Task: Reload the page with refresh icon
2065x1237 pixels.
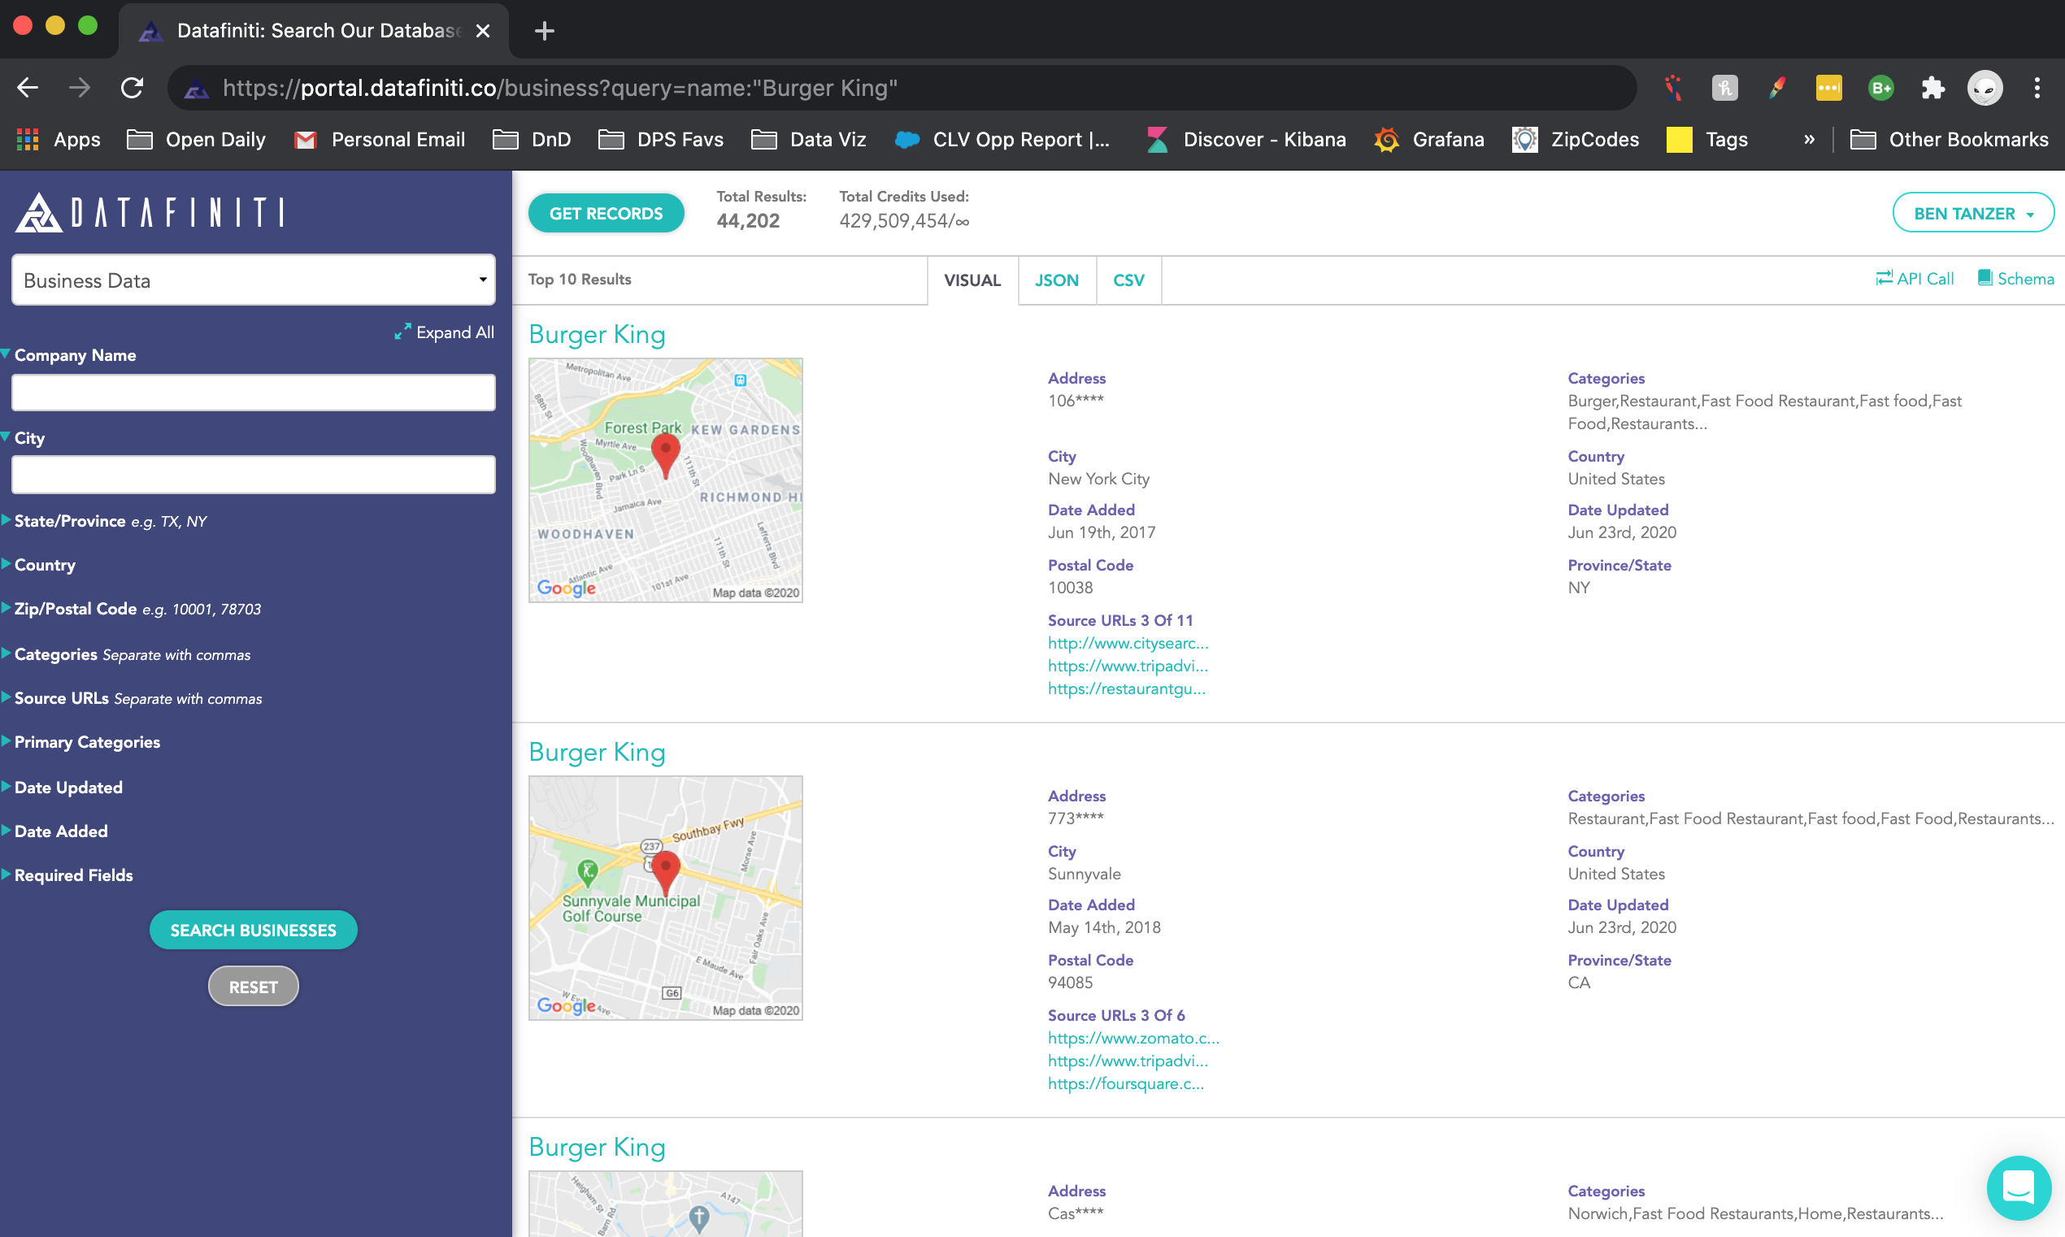Action: pos(132,88)
